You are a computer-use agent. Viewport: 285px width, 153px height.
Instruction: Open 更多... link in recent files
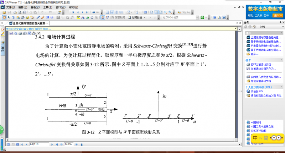pos(254,54)
